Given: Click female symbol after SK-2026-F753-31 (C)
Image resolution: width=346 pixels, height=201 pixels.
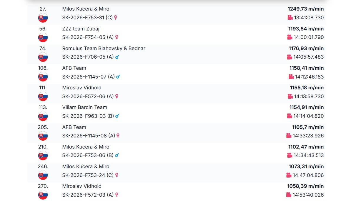Looking at the screenshot, I should (x=115, y=18).
